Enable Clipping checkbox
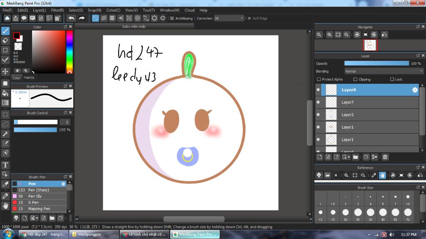This screenshot has width=426, height=239. point(355,79)
